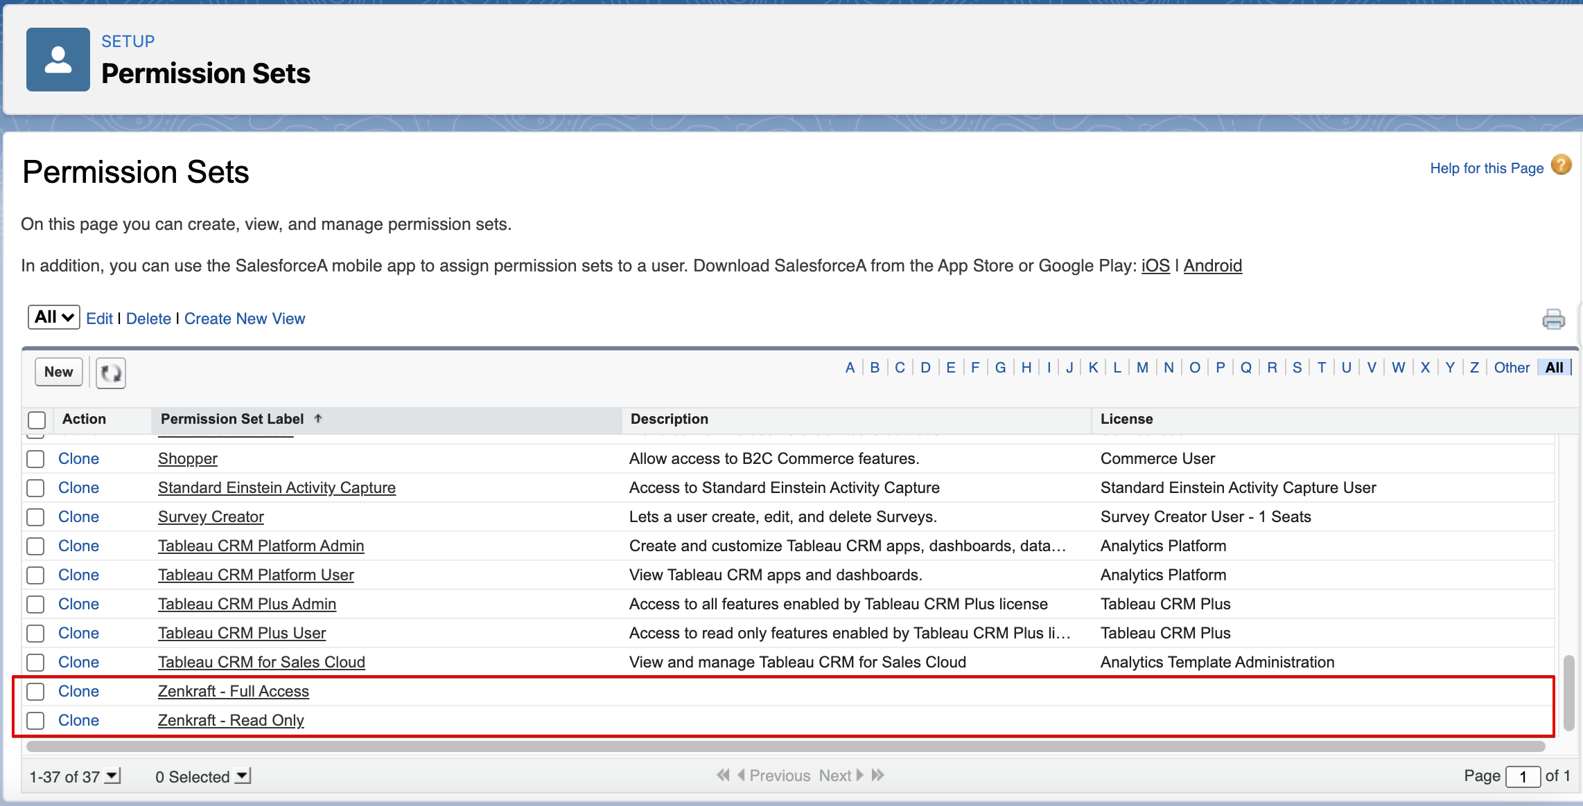Check the Tableau CRM Platform Admin checkbox
The height and width of the screenshot is (806, 1583).
[x=35, y=546]
